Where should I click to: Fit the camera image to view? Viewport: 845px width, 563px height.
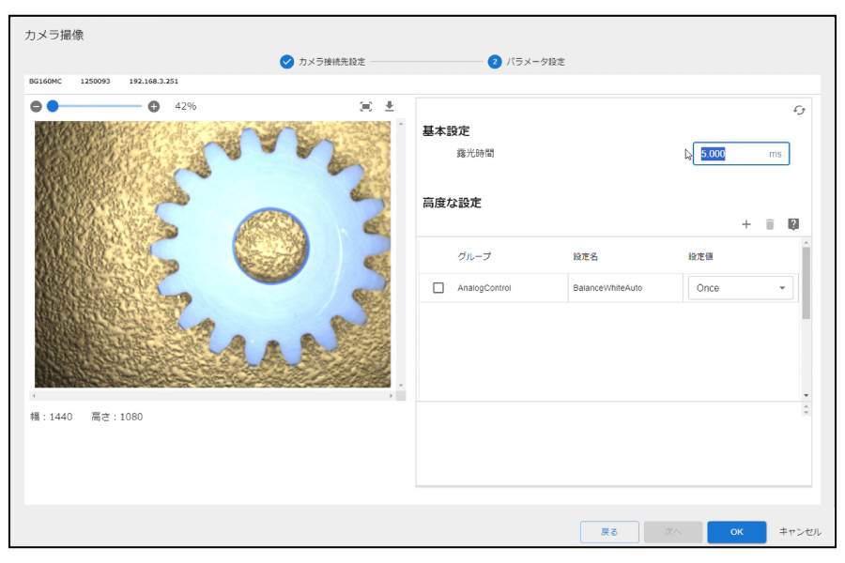click(366, 106)
